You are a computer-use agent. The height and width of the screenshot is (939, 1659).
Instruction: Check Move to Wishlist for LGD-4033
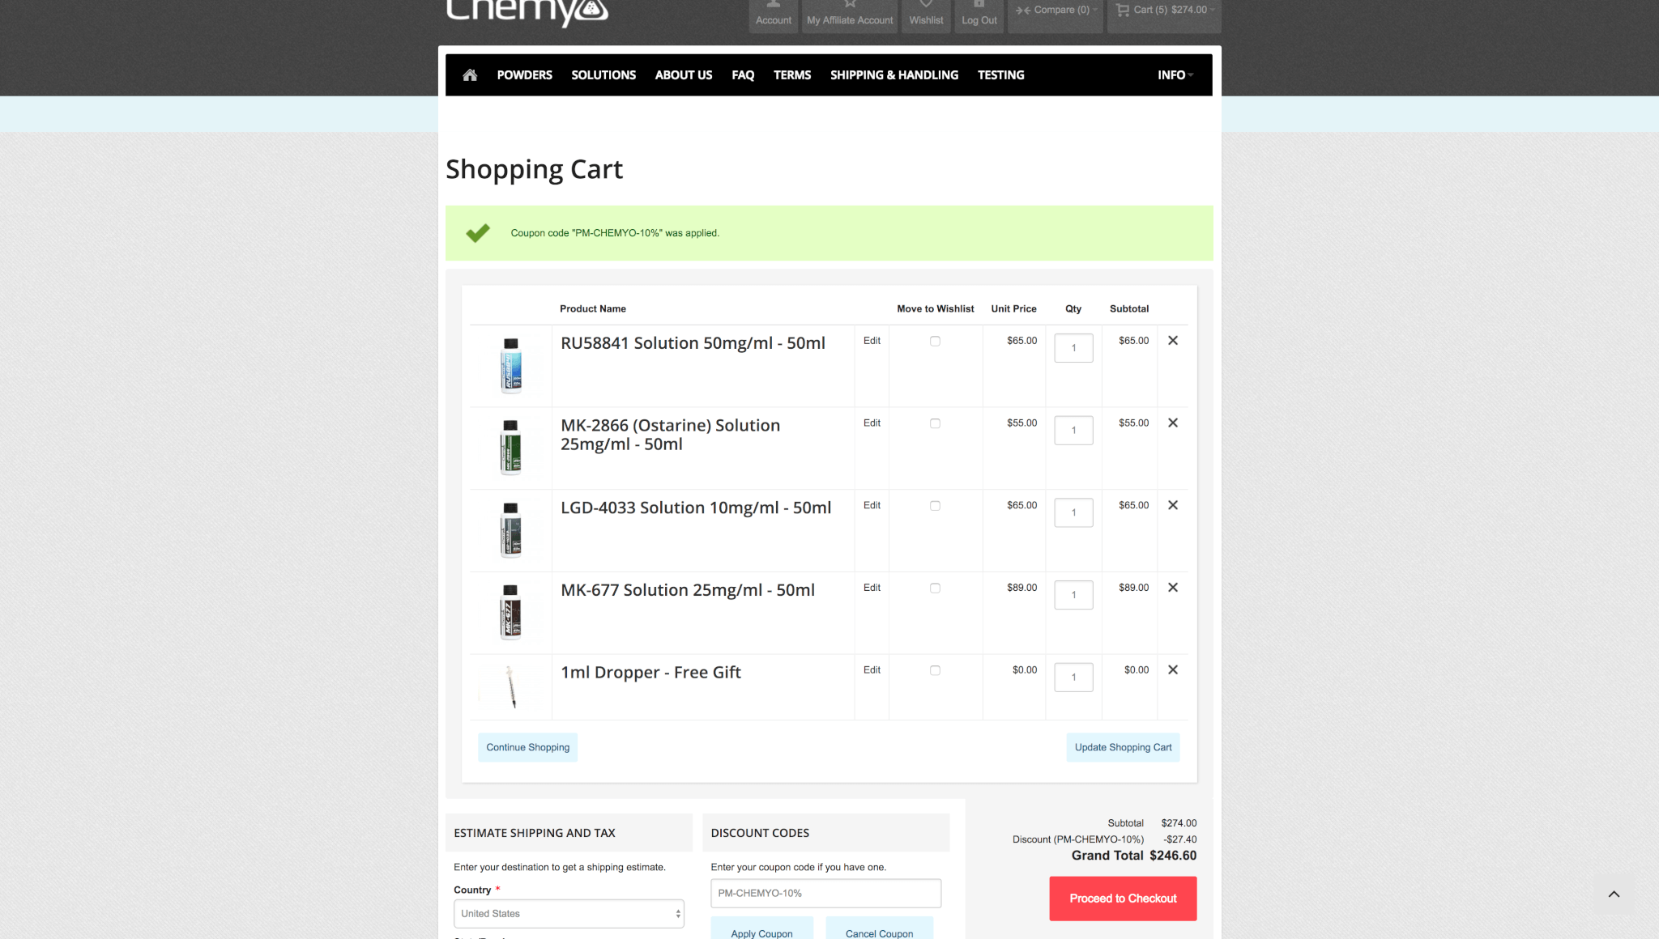[x=935, y=506]
